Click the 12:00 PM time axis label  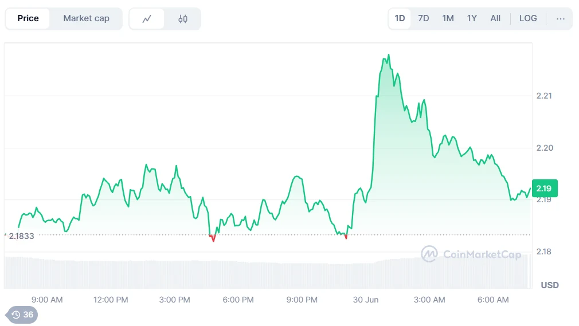tap(111, 300)
